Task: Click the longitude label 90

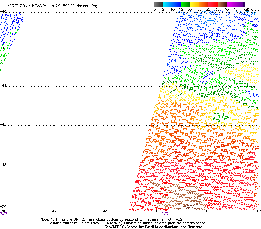Action: 3,211
